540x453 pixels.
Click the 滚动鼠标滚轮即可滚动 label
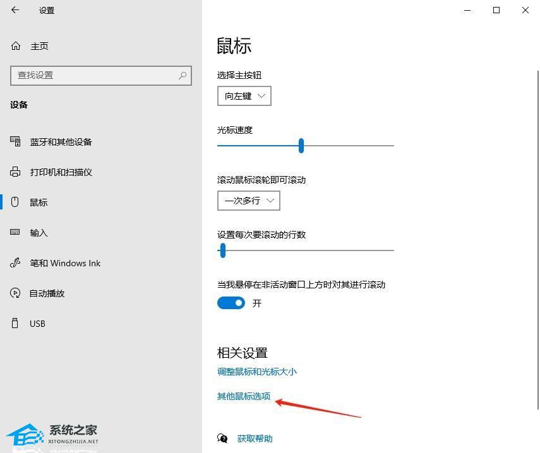click(x=261, y=180)
